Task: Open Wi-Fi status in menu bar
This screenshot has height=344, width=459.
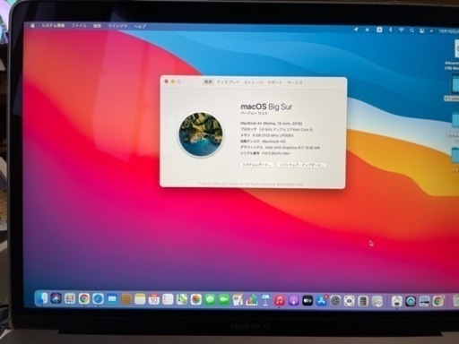Action: (x=401, y=30)
